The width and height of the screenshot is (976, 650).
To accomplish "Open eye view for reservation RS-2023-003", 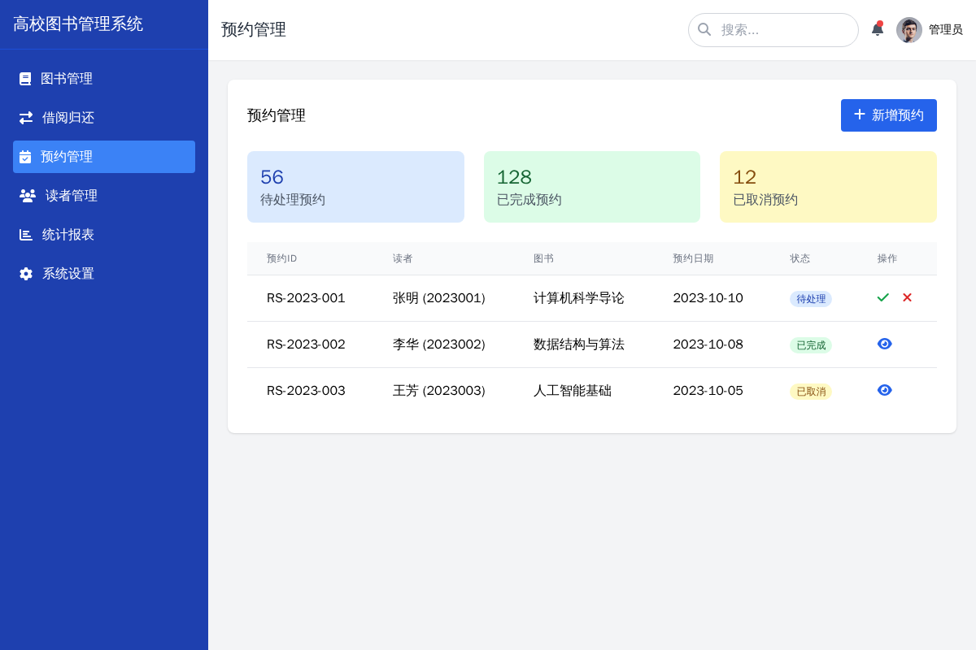I will (x=884, y=390).
